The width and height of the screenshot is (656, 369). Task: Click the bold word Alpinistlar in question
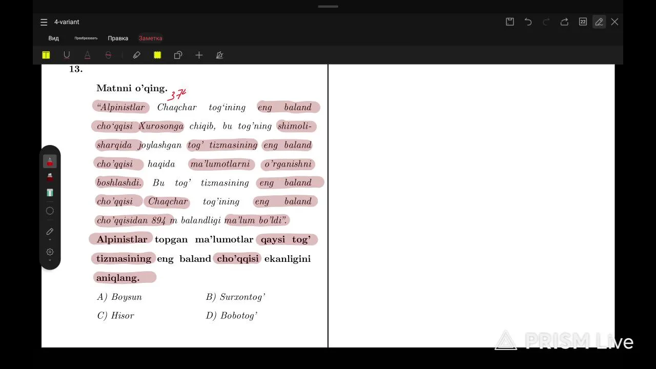point(121,239)
